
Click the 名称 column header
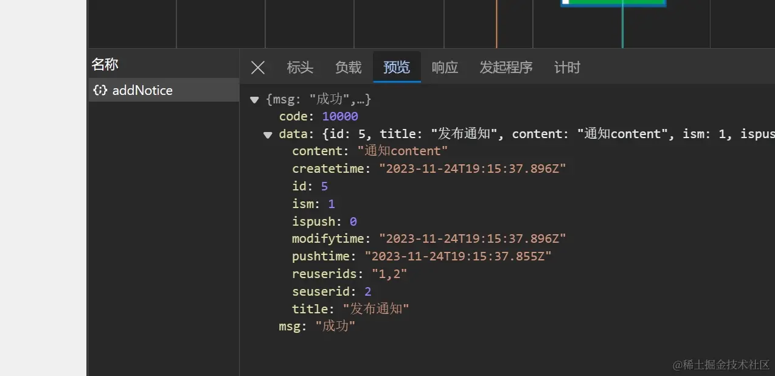click(105, 64)
